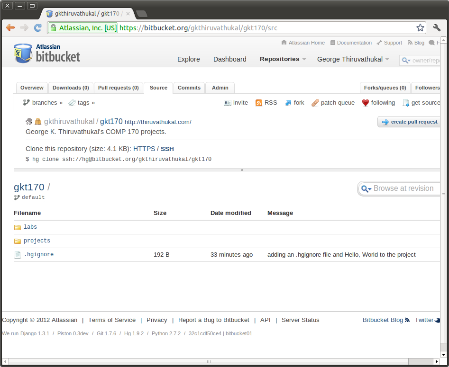
Task: Switch clone URL to HTTPS
Action: point(144,149)
